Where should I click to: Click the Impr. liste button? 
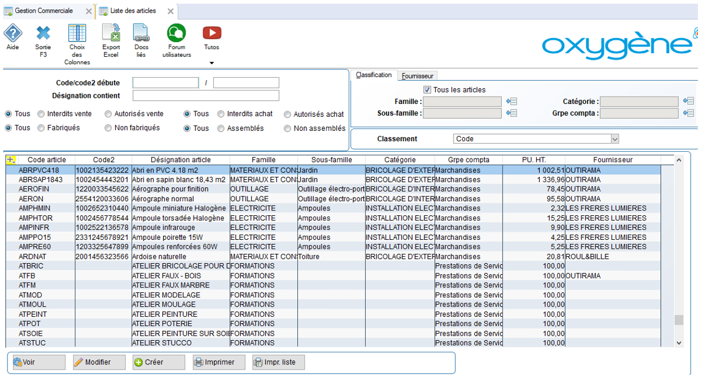(x=279, y=362)
